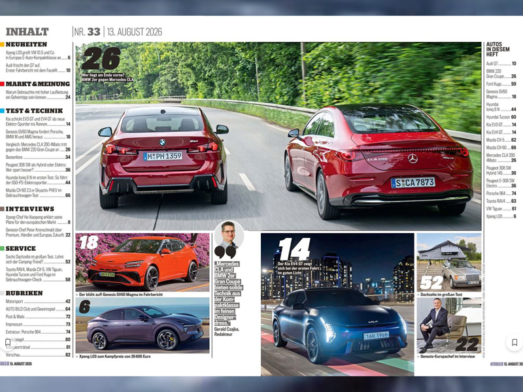Viewport: 523px width, 392px height.
Task: Click the '13. AUGUST 2026' date in the header
Action: pos(135,32)
